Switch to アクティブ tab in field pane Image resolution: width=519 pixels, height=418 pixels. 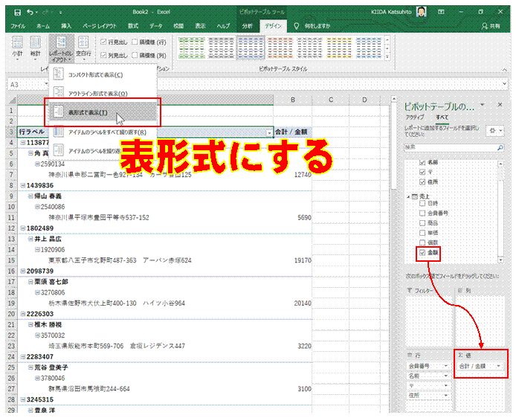click(x=415, y=118)
